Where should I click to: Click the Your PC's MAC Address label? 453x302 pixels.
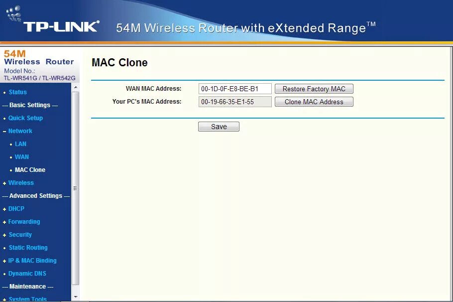point(147,102)
